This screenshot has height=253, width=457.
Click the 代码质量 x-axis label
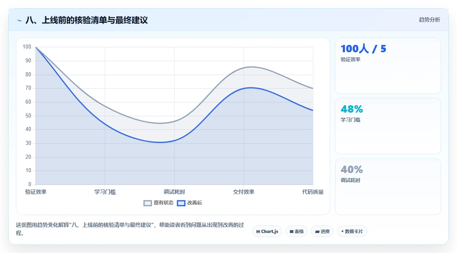click(313, 192)
